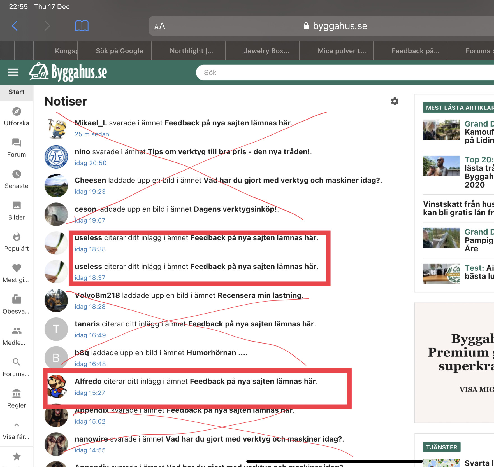Open Populärt flame icon in sidebar

click(17, 237)
